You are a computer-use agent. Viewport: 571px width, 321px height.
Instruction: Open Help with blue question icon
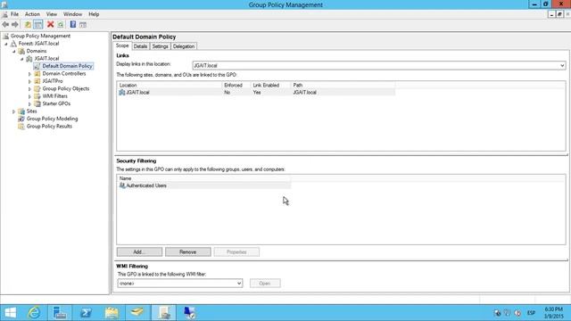pyautogui.click(x=73, y=24)
